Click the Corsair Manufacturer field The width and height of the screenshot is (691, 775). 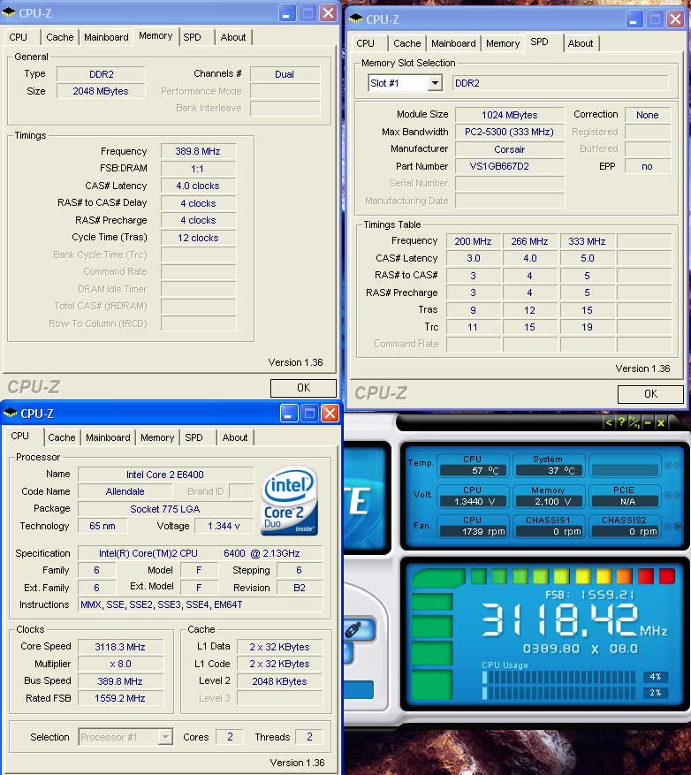[510, 149]
